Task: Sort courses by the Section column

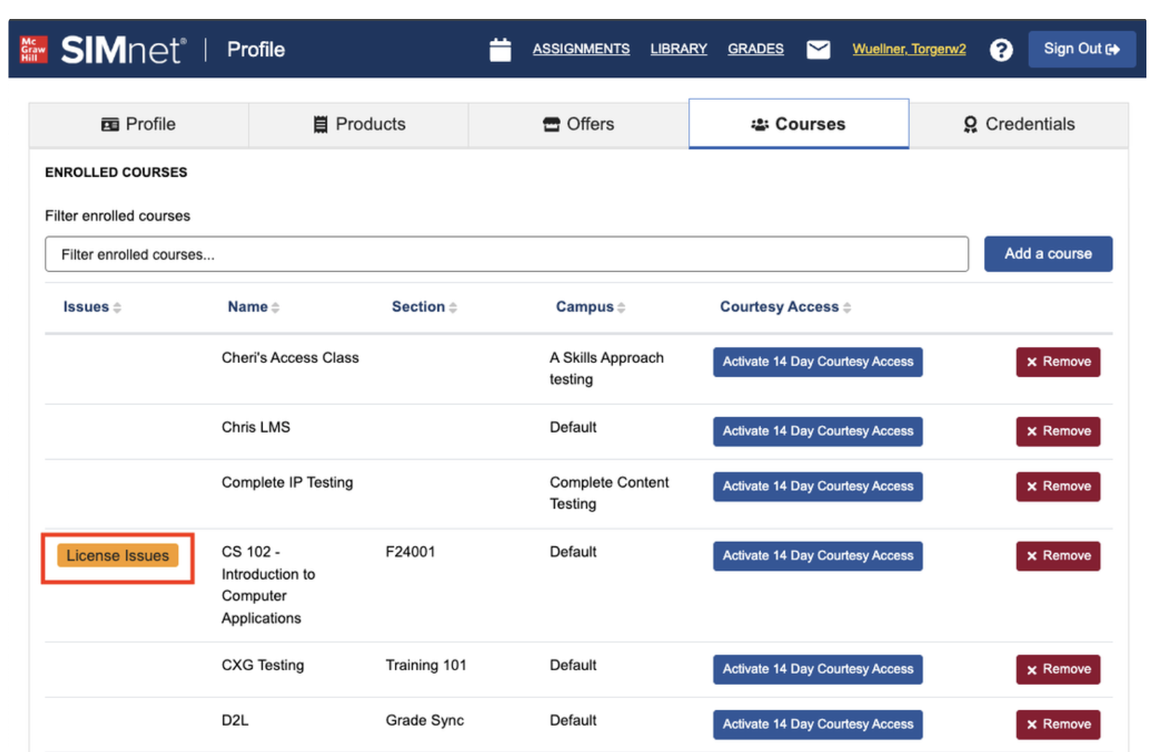Action: click(424, 307)
